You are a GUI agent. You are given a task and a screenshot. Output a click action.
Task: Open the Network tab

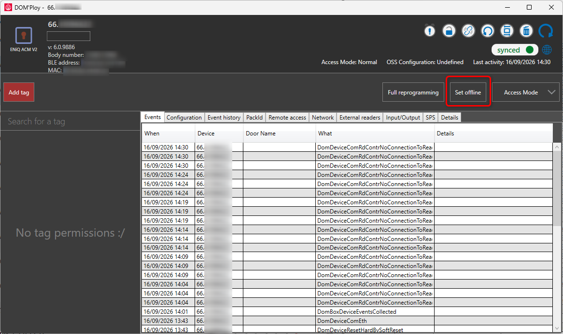coord(323,118)
